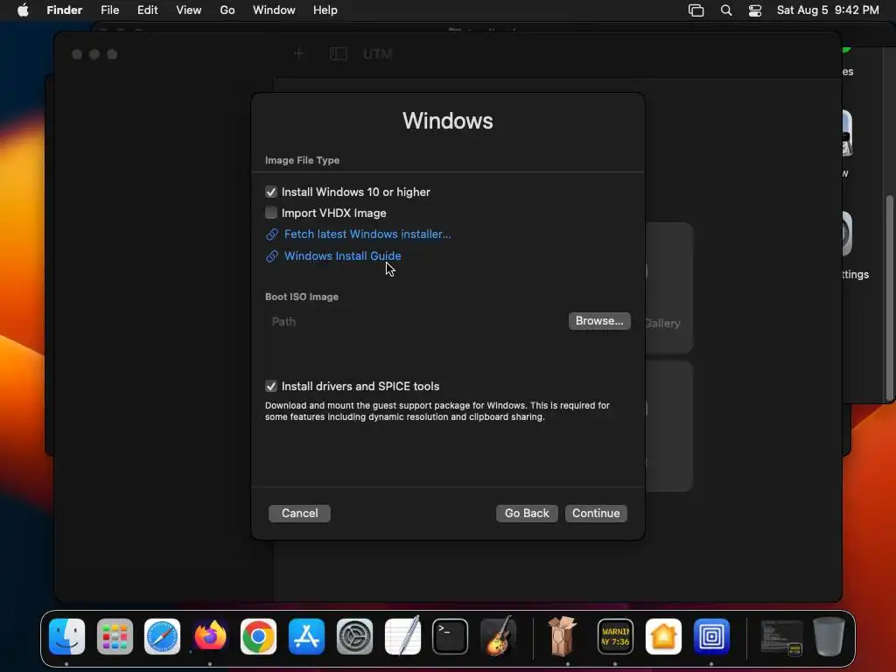Open Spotlight search in menu bar

(725, 10)
